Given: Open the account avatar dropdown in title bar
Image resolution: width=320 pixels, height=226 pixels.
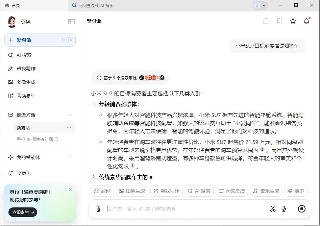Looking at the screenshot, I should (260, 5).
